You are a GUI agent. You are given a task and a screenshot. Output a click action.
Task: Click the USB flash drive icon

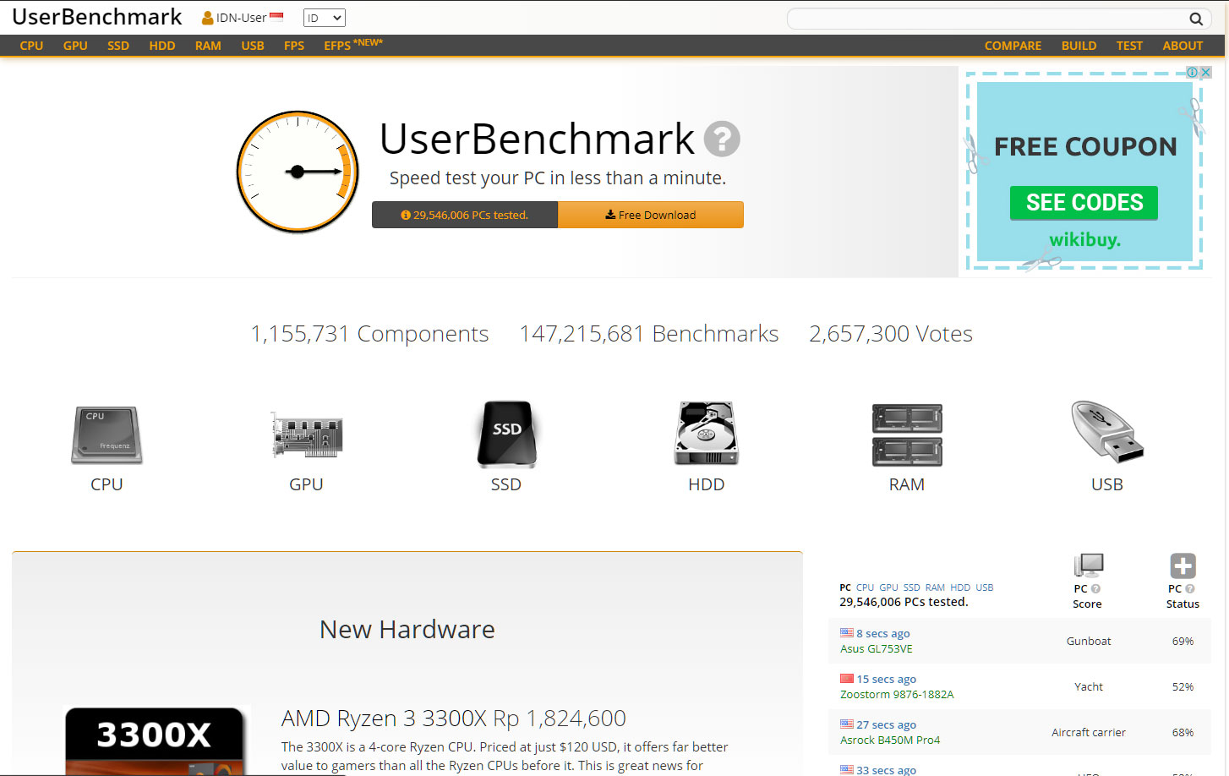[1106, 433]
